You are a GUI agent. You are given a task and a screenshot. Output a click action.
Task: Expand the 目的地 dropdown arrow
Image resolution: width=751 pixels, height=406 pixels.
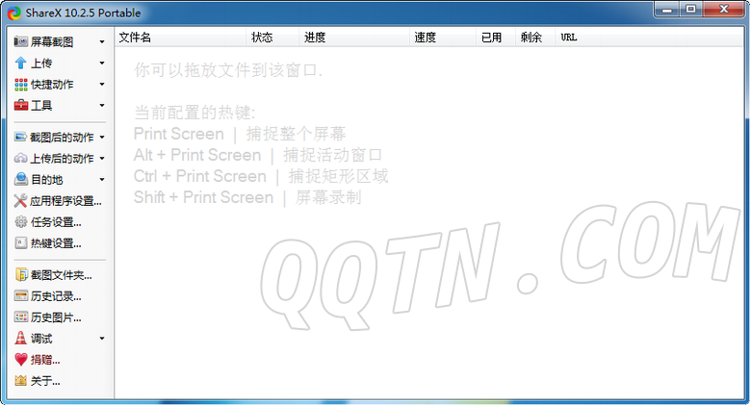(102, 180)
